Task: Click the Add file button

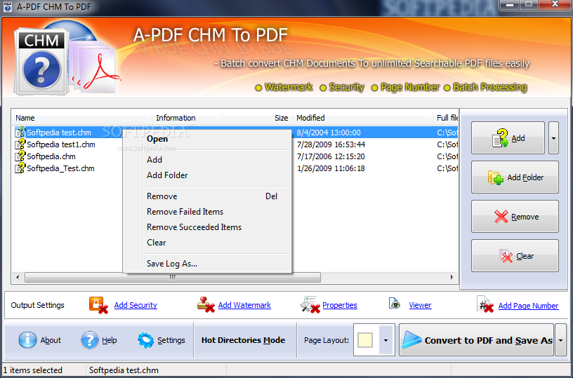Action: (x=508, y=138)
